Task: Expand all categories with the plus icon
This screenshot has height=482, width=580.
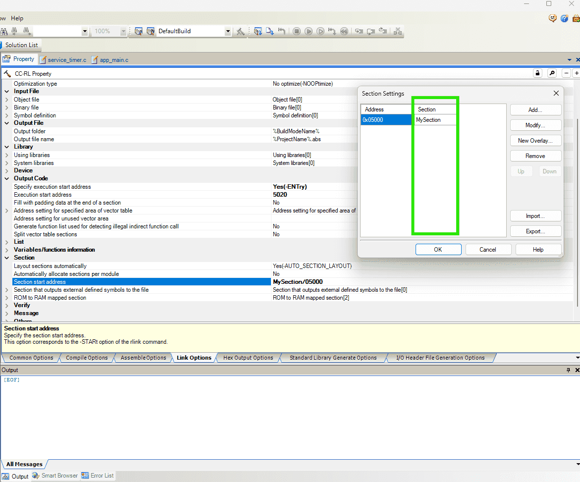Action: pyautogui.click(x=577, y=73)
